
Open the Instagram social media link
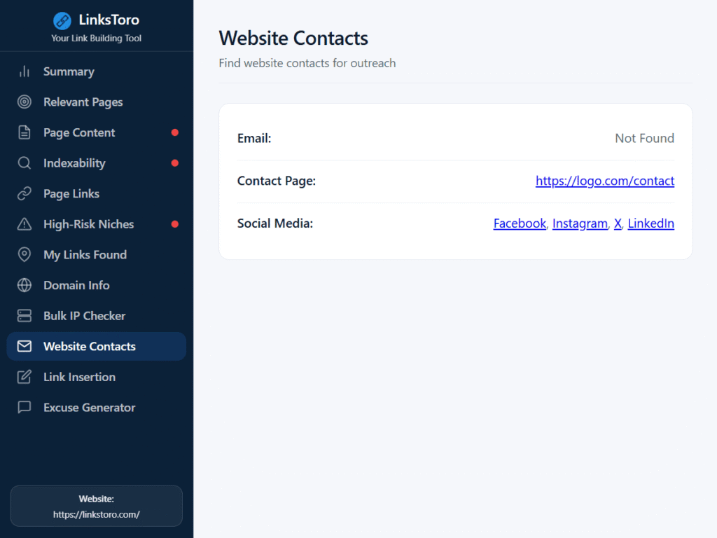[x=580, y=223]
